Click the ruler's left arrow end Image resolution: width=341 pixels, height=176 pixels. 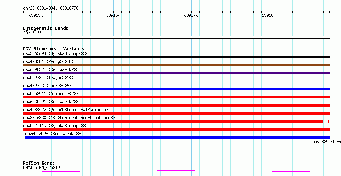click(24, 12)
